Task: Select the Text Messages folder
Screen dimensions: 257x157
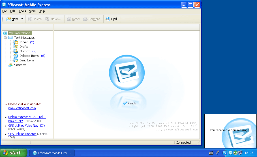Action: coord(24,38)
